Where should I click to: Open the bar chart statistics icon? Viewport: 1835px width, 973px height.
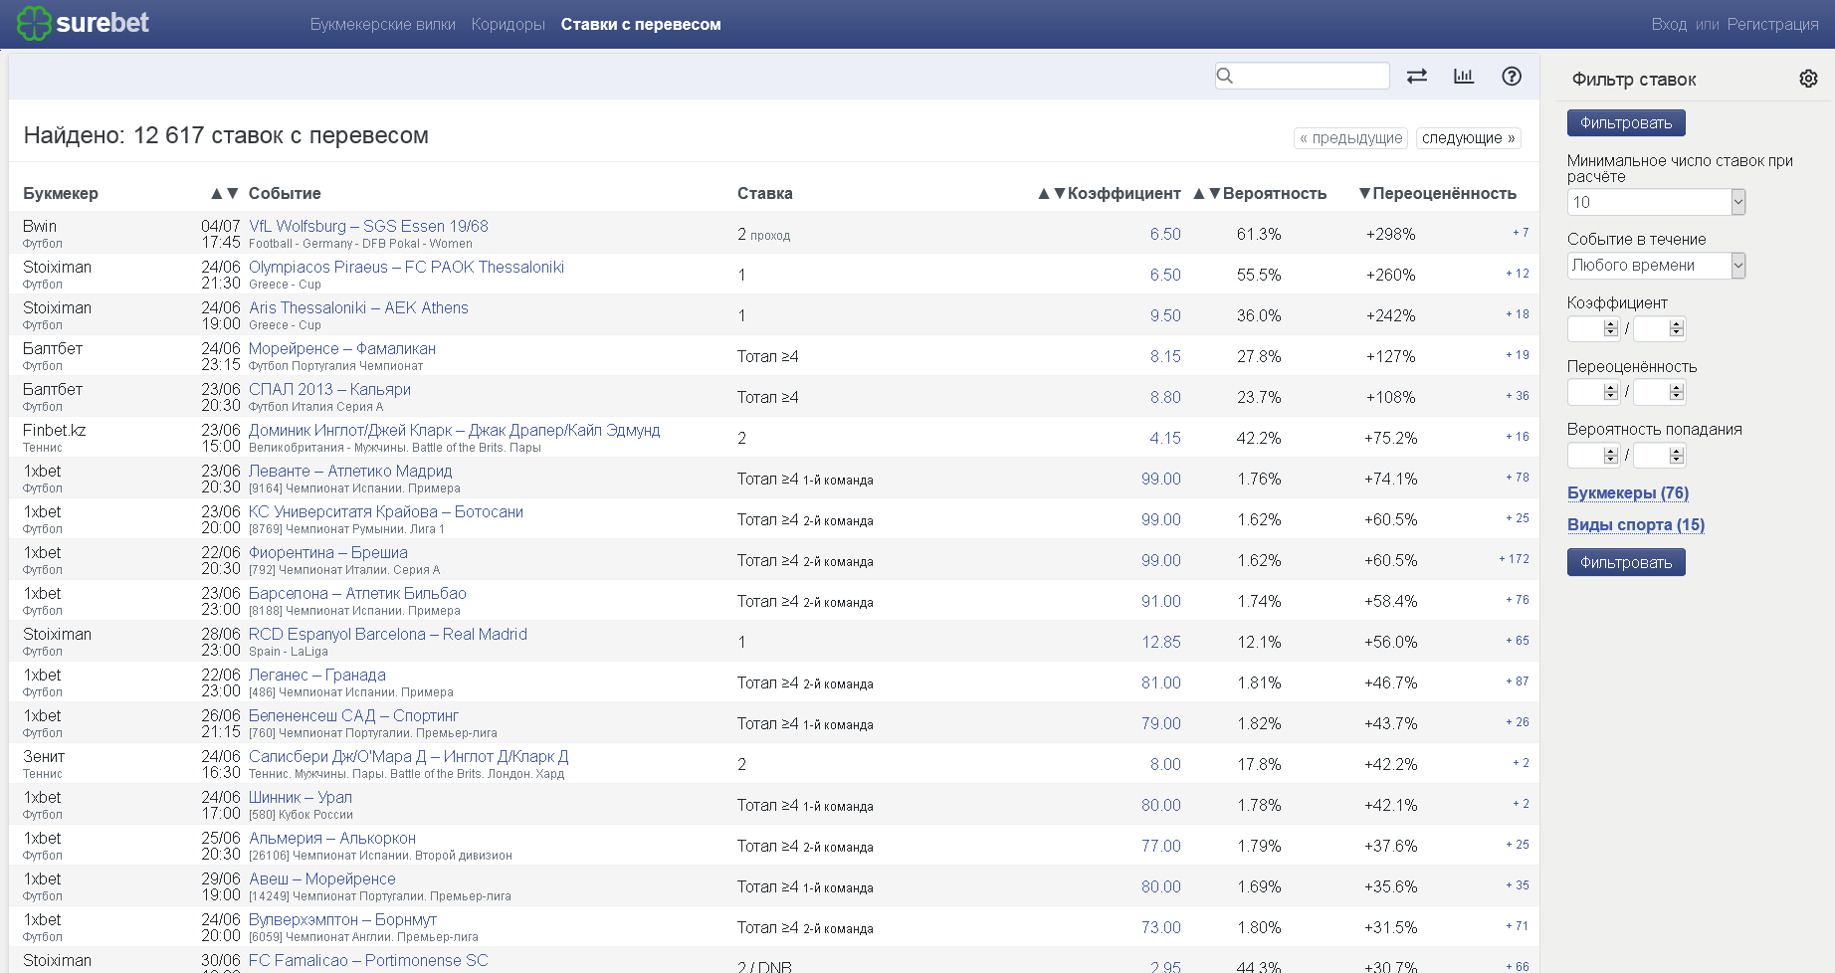(1464, 77)
